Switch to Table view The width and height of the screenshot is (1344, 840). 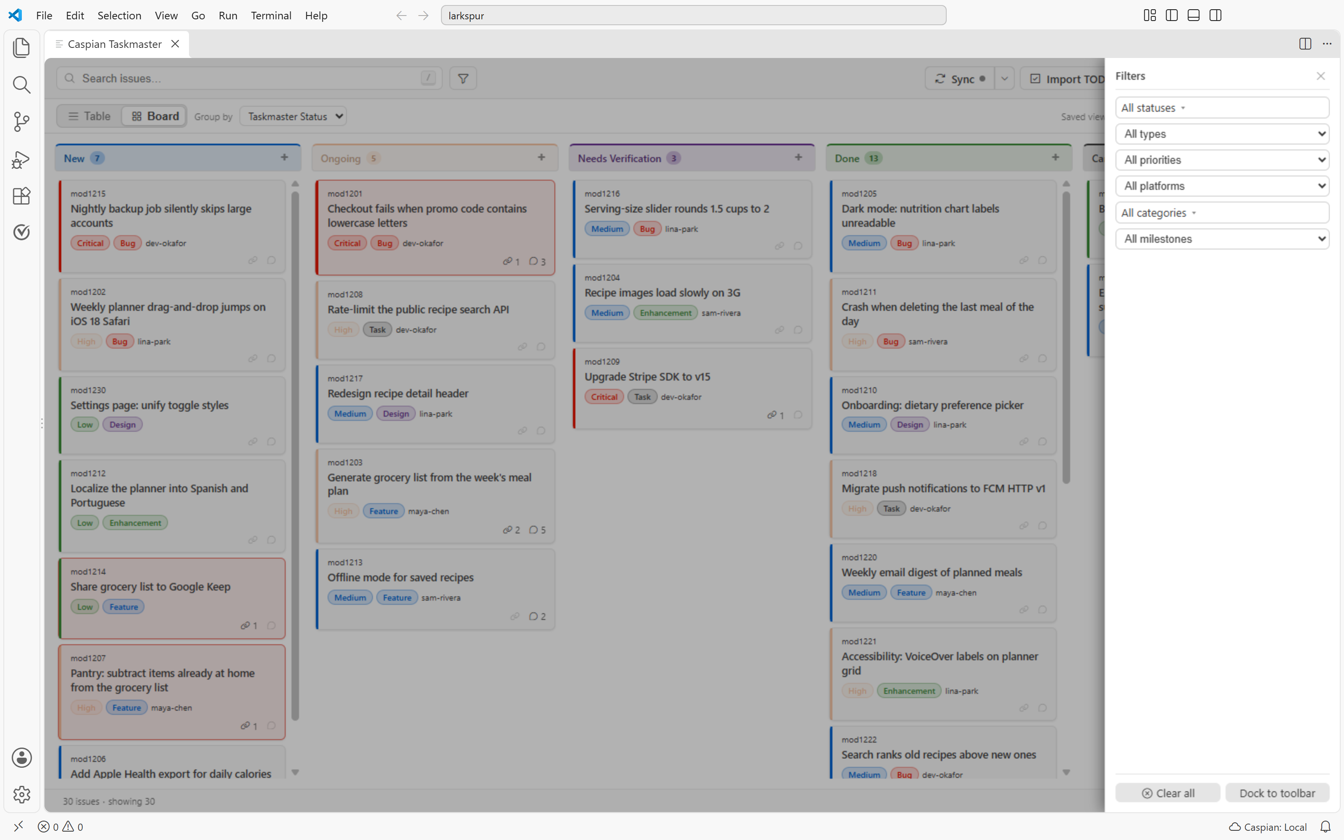click(89, 116)
